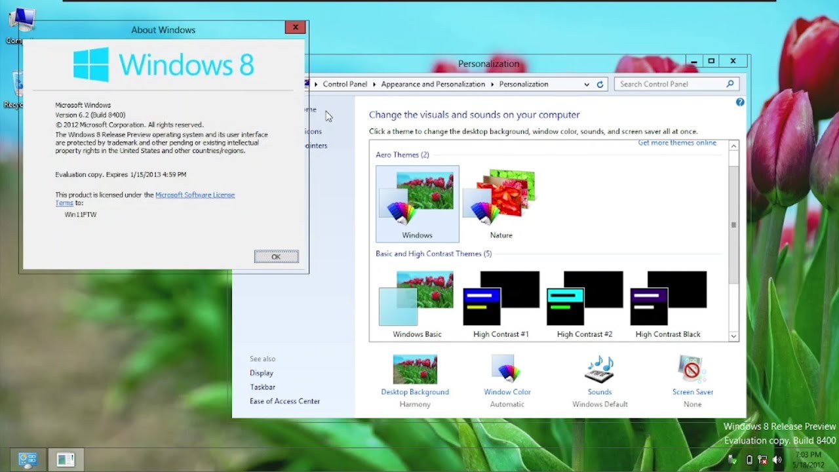Image resolution: width=839 pixels, height=472 pixels.
Task: Select the High Contrast Black theme
Action: tap(668, 304)
